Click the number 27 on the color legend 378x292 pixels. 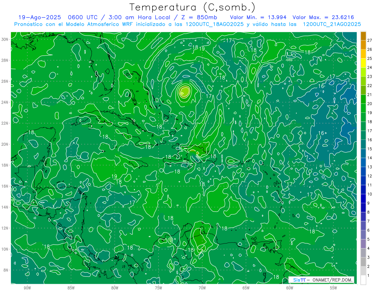(369, 40)
